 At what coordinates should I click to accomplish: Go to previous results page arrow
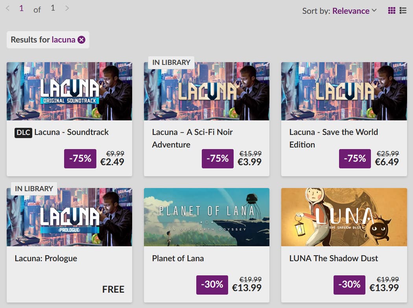[x=8, y=8]
